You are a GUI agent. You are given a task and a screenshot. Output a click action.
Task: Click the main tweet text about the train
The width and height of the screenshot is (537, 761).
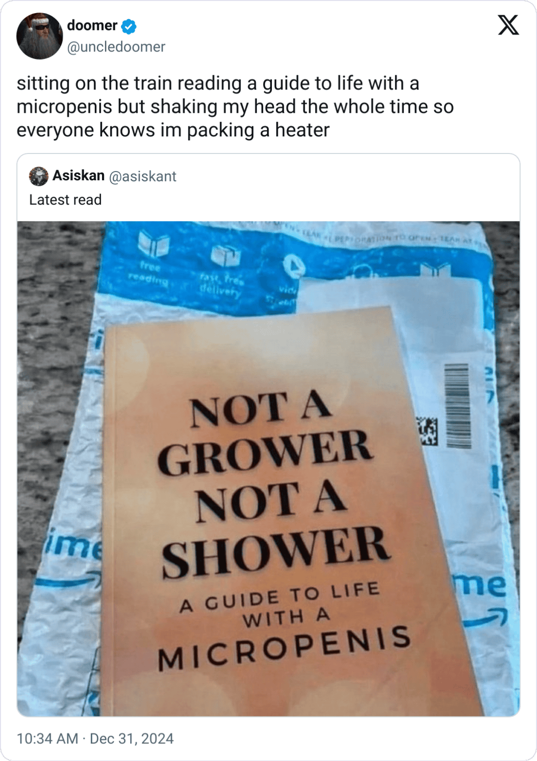click(235, 107)
